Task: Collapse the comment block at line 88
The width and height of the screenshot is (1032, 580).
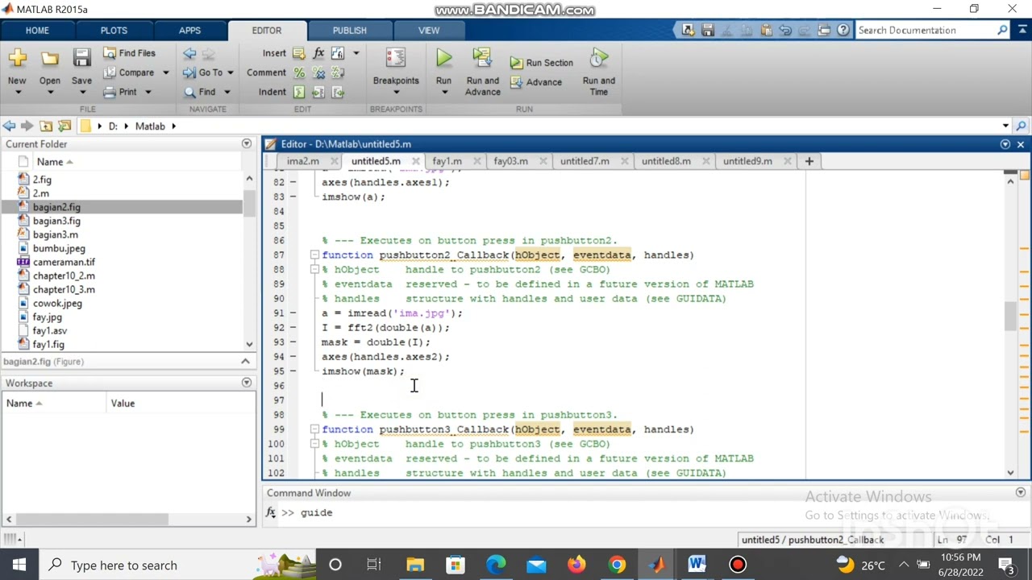Action: (315, 270)
